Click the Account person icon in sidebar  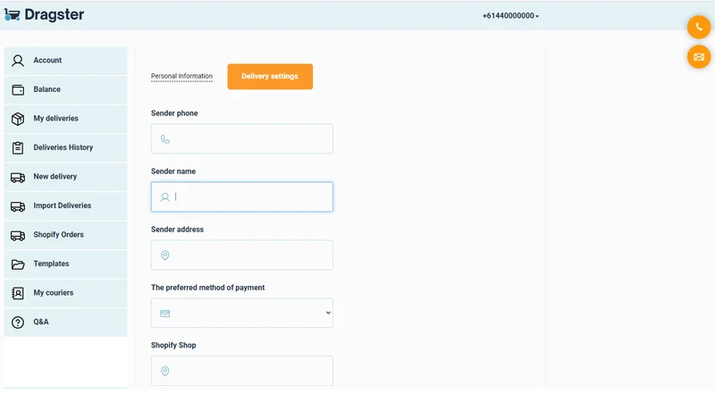tap(18, 61)
